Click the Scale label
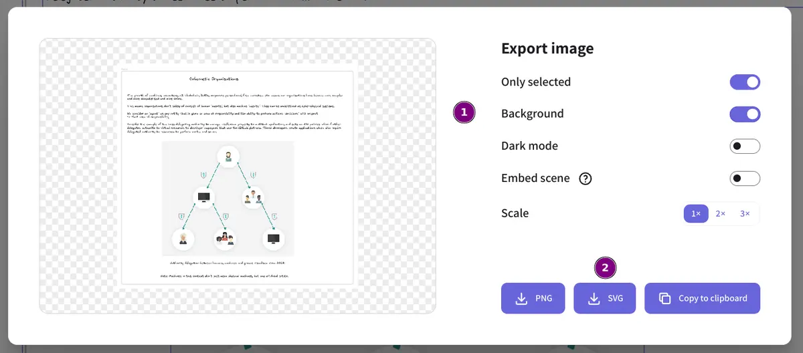Screen dimensions: 803x353 coord(515,213)
